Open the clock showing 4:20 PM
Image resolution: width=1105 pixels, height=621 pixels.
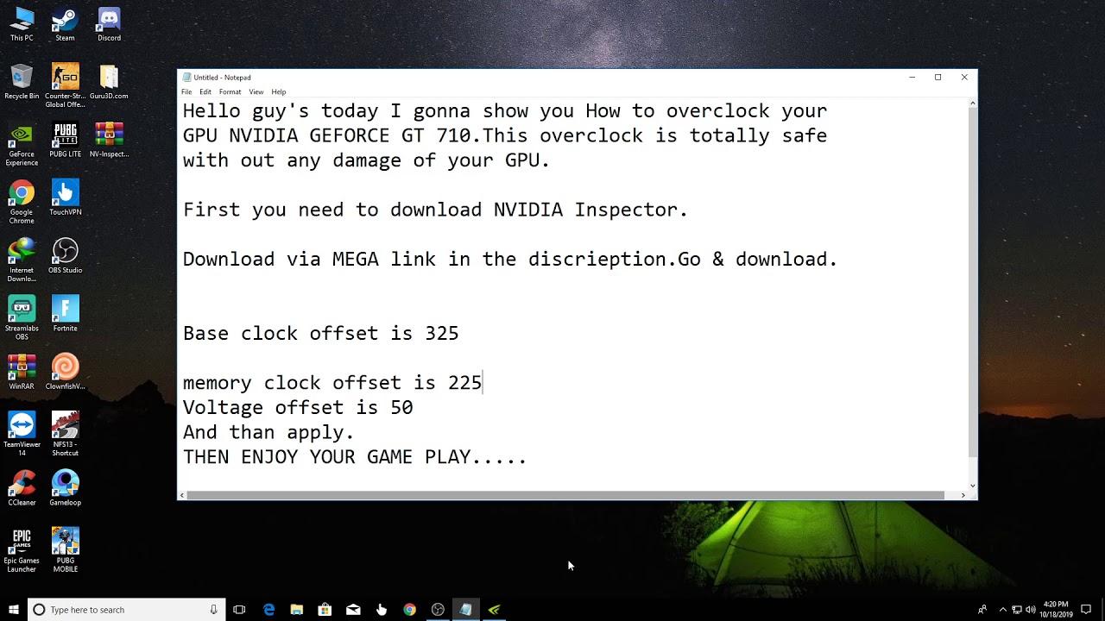1056,610
